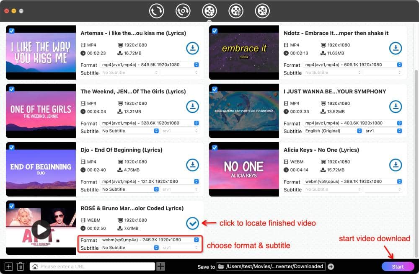This screenshot has height=274, width=419.
Task: Click the add task plus icon bottom-left
Action: [8, 266]
